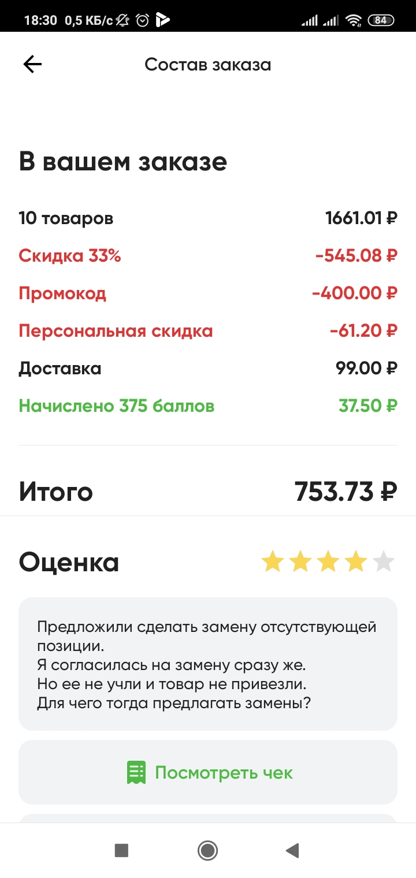
Task: Tap the Доставка 99.00 ₽ row
Action: (208, 369)
